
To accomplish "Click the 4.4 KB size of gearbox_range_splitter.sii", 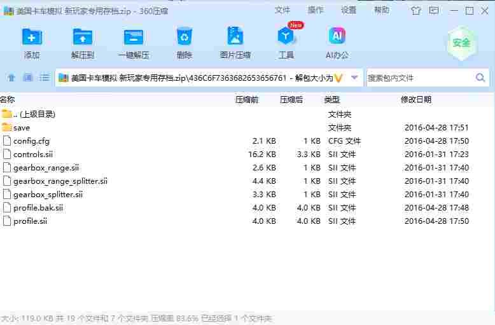I will (264, 181).
